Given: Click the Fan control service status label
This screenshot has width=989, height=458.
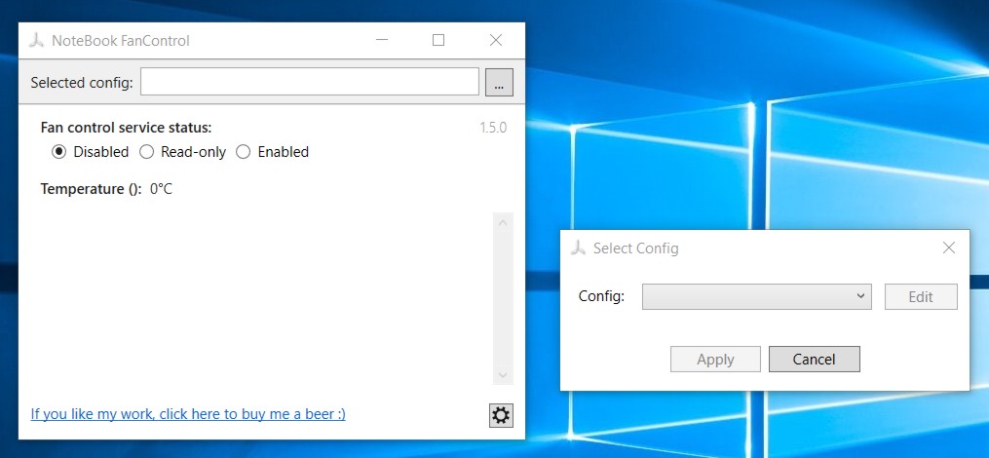Looking at the screenshot, I should pos(126,128).
